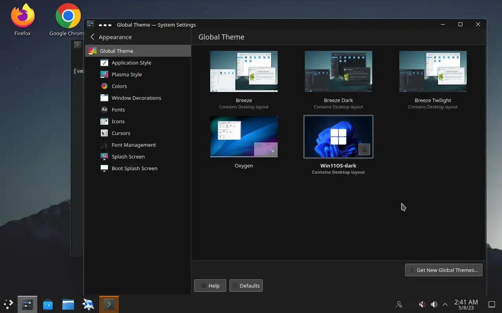Open Cursors settings page
Viewport: 502px width, 313px height.
[138, 133]
